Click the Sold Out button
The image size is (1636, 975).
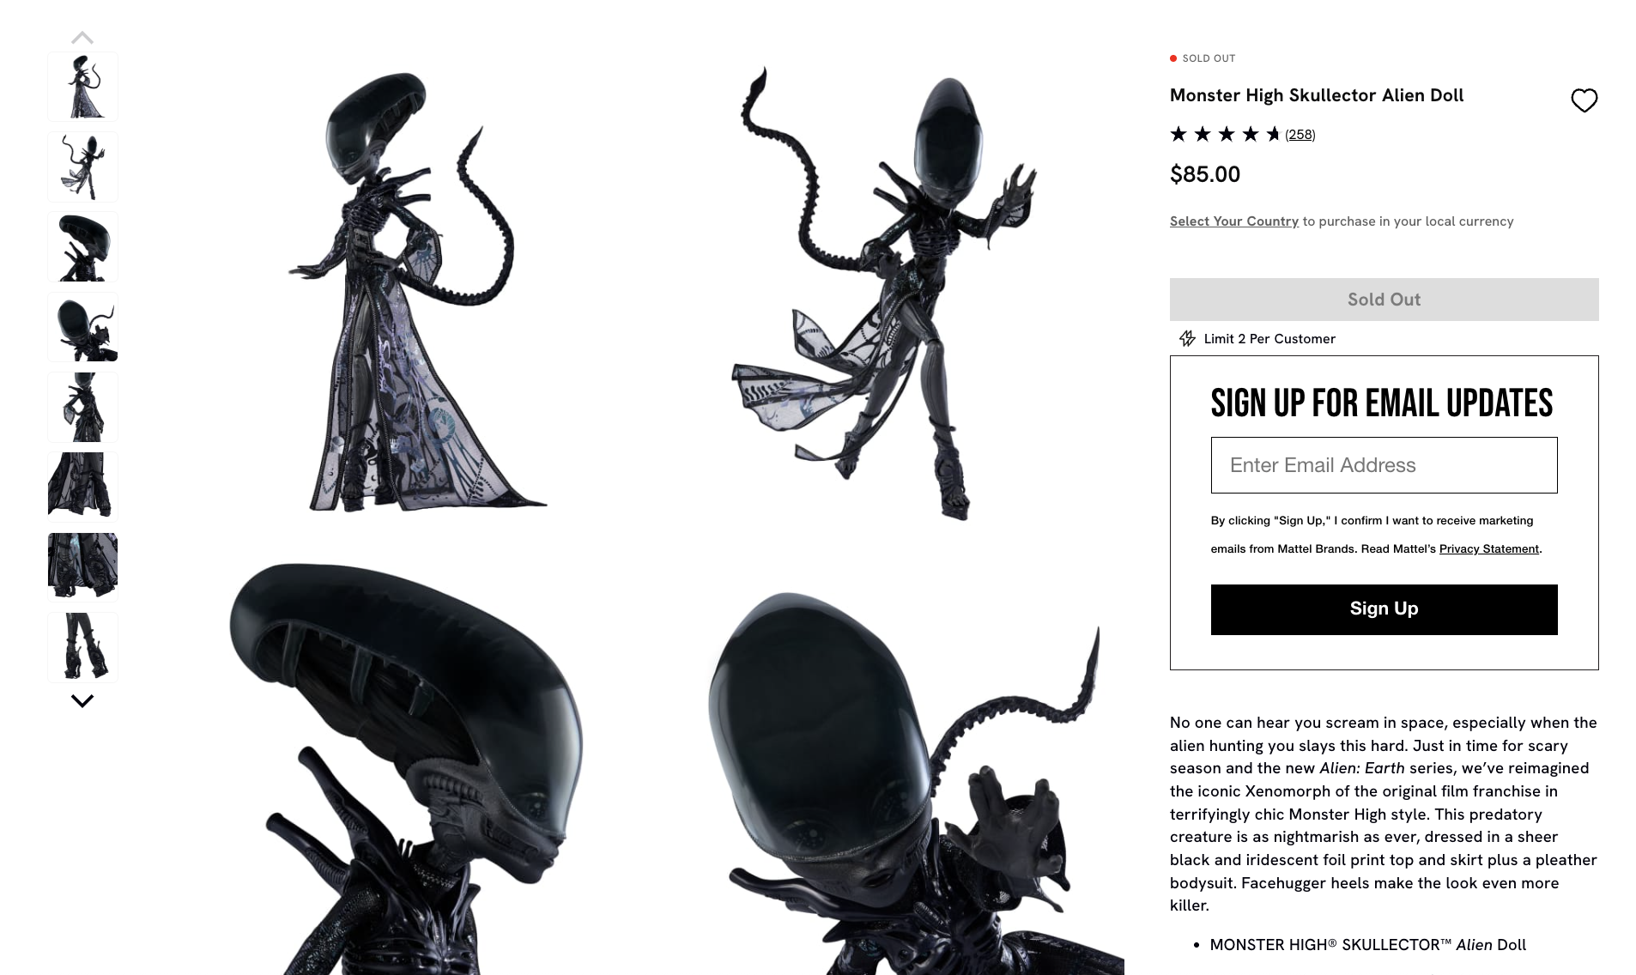1384,300
